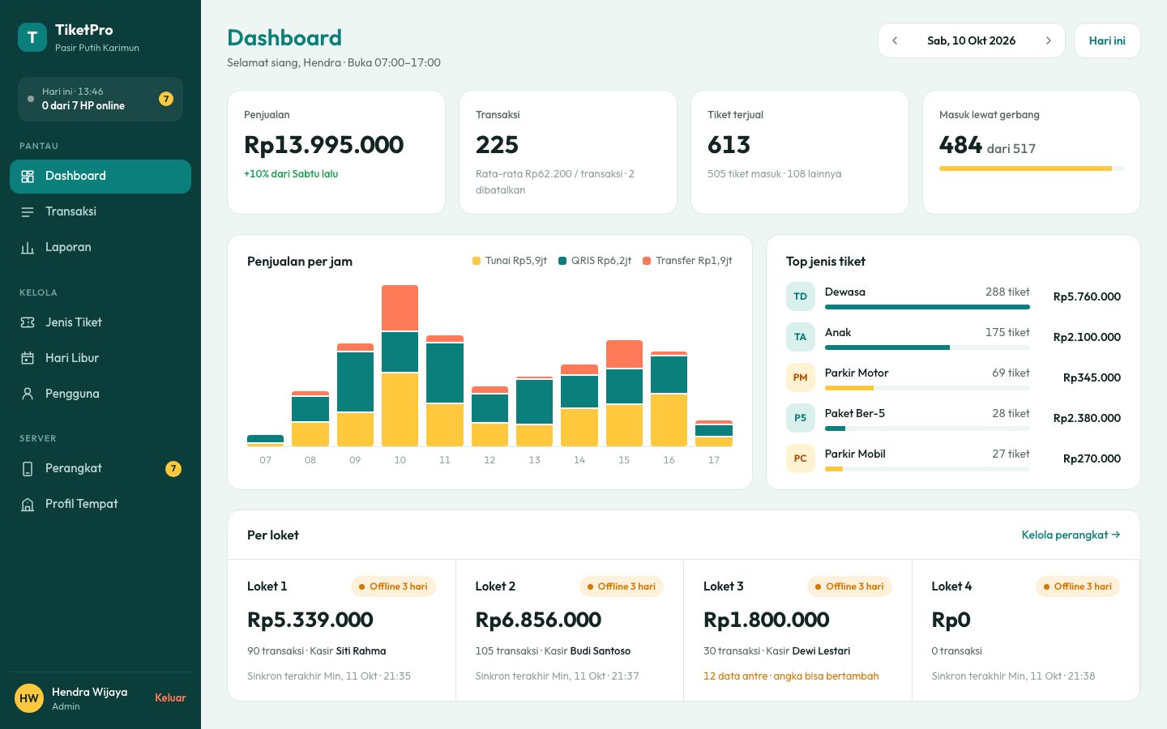Open the 0 dari 7 HP online status card
Viewport: 1167px width, 729px height.
click(x=100, y=99)
